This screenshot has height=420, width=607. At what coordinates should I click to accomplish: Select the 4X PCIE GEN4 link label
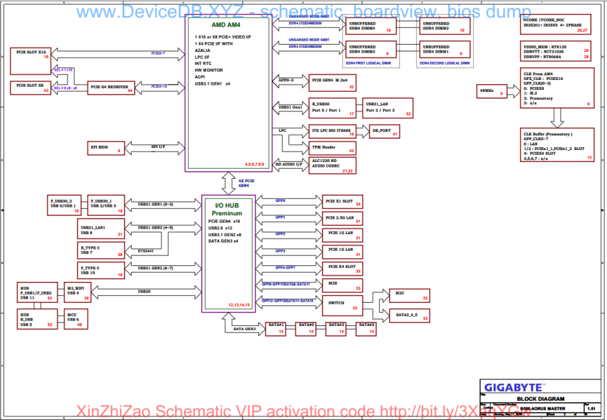[x=246, y=183]
